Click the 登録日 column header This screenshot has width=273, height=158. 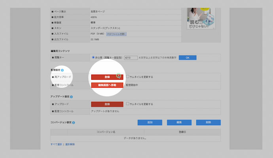click(x=188, y=132)
